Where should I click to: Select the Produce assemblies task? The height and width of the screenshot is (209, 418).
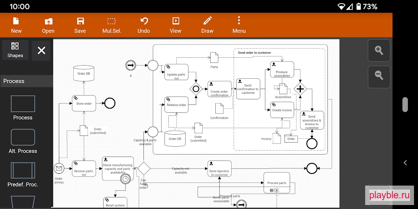[x=282, y=70]
